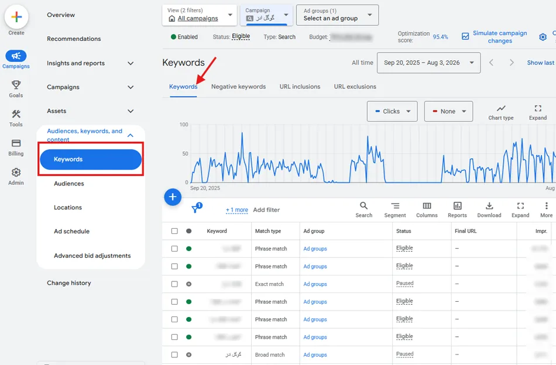Viewport: 556px width, 365px height.
Task: Switch to the Keywords tab
Action: [x=183, y=87]
